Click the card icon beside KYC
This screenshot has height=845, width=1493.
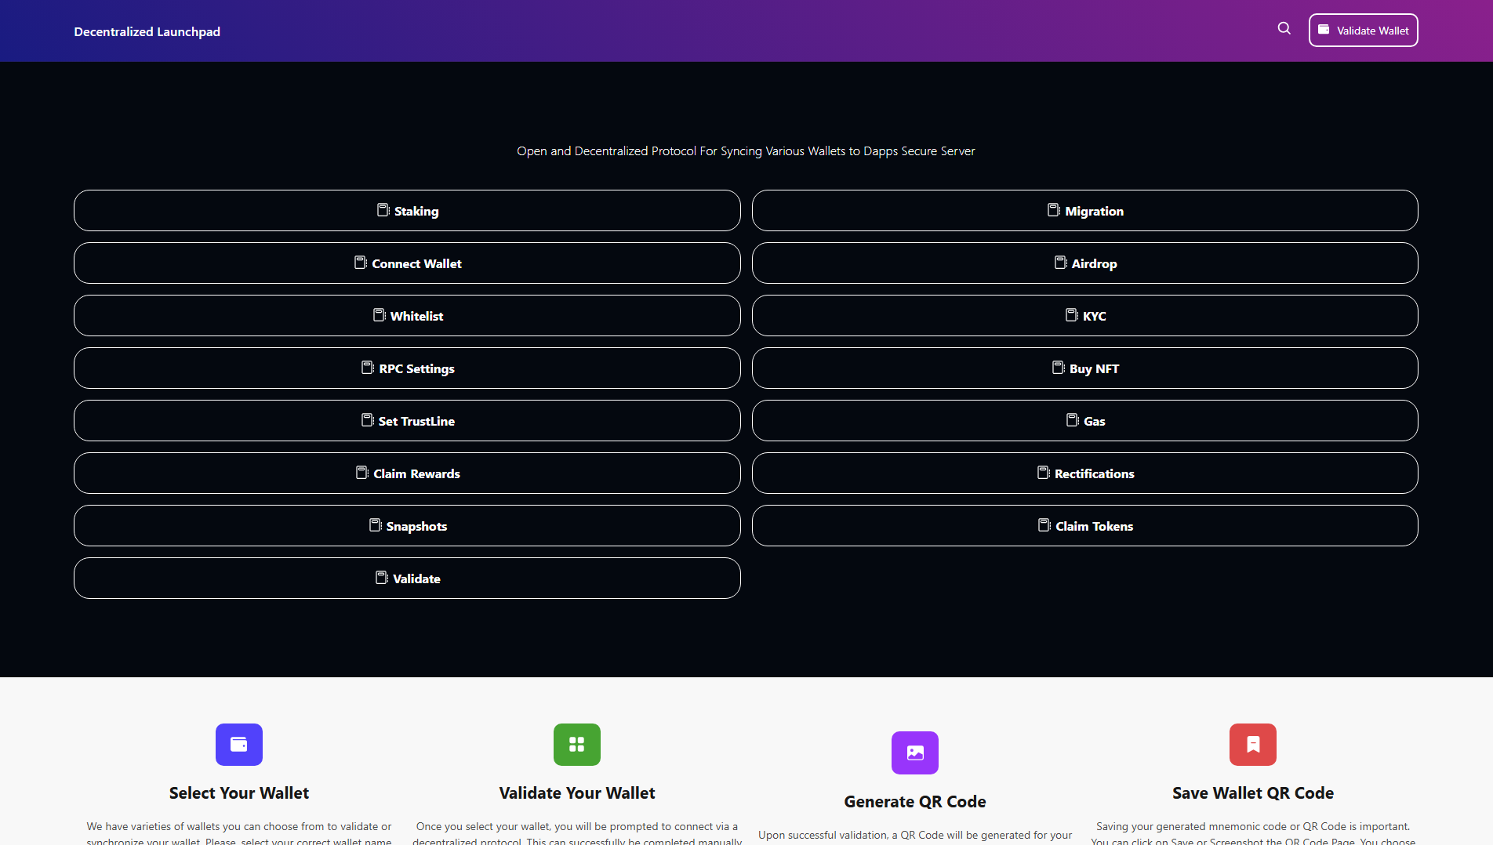pos(1072,315)
